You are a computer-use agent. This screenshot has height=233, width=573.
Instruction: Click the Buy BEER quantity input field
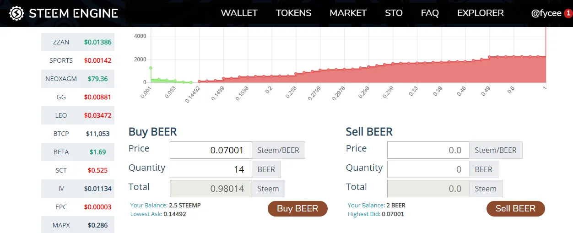click(x=211, y=169)
